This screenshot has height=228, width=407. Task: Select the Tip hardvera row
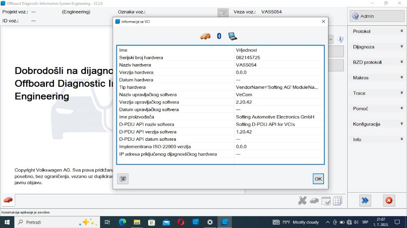coord(220,87)
